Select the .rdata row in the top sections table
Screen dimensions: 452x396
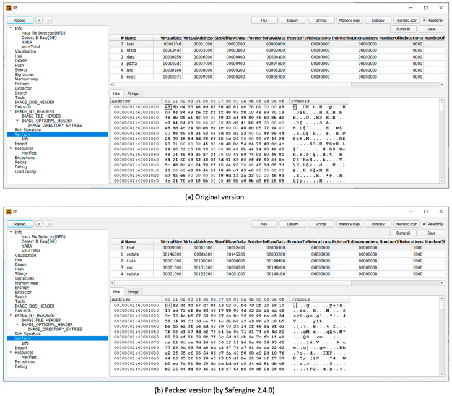coord(277,50)
